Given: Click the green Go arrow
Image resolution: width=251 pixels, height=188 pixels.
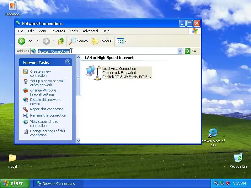Looking at the screenshot, I should click(187, 51).
